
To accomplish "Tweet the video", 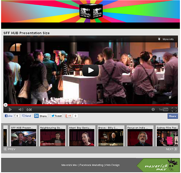I will (57, 116).
